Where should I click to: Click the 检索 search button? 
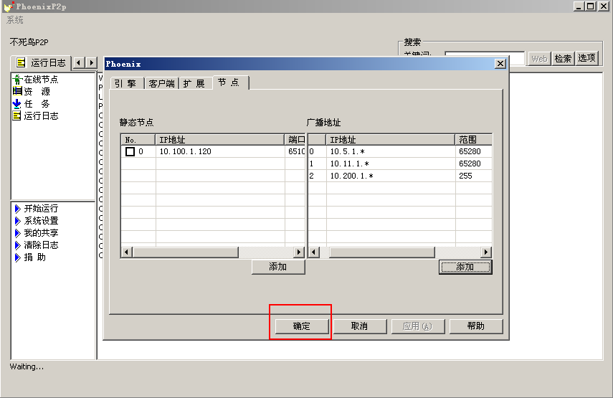click(563, 58)
